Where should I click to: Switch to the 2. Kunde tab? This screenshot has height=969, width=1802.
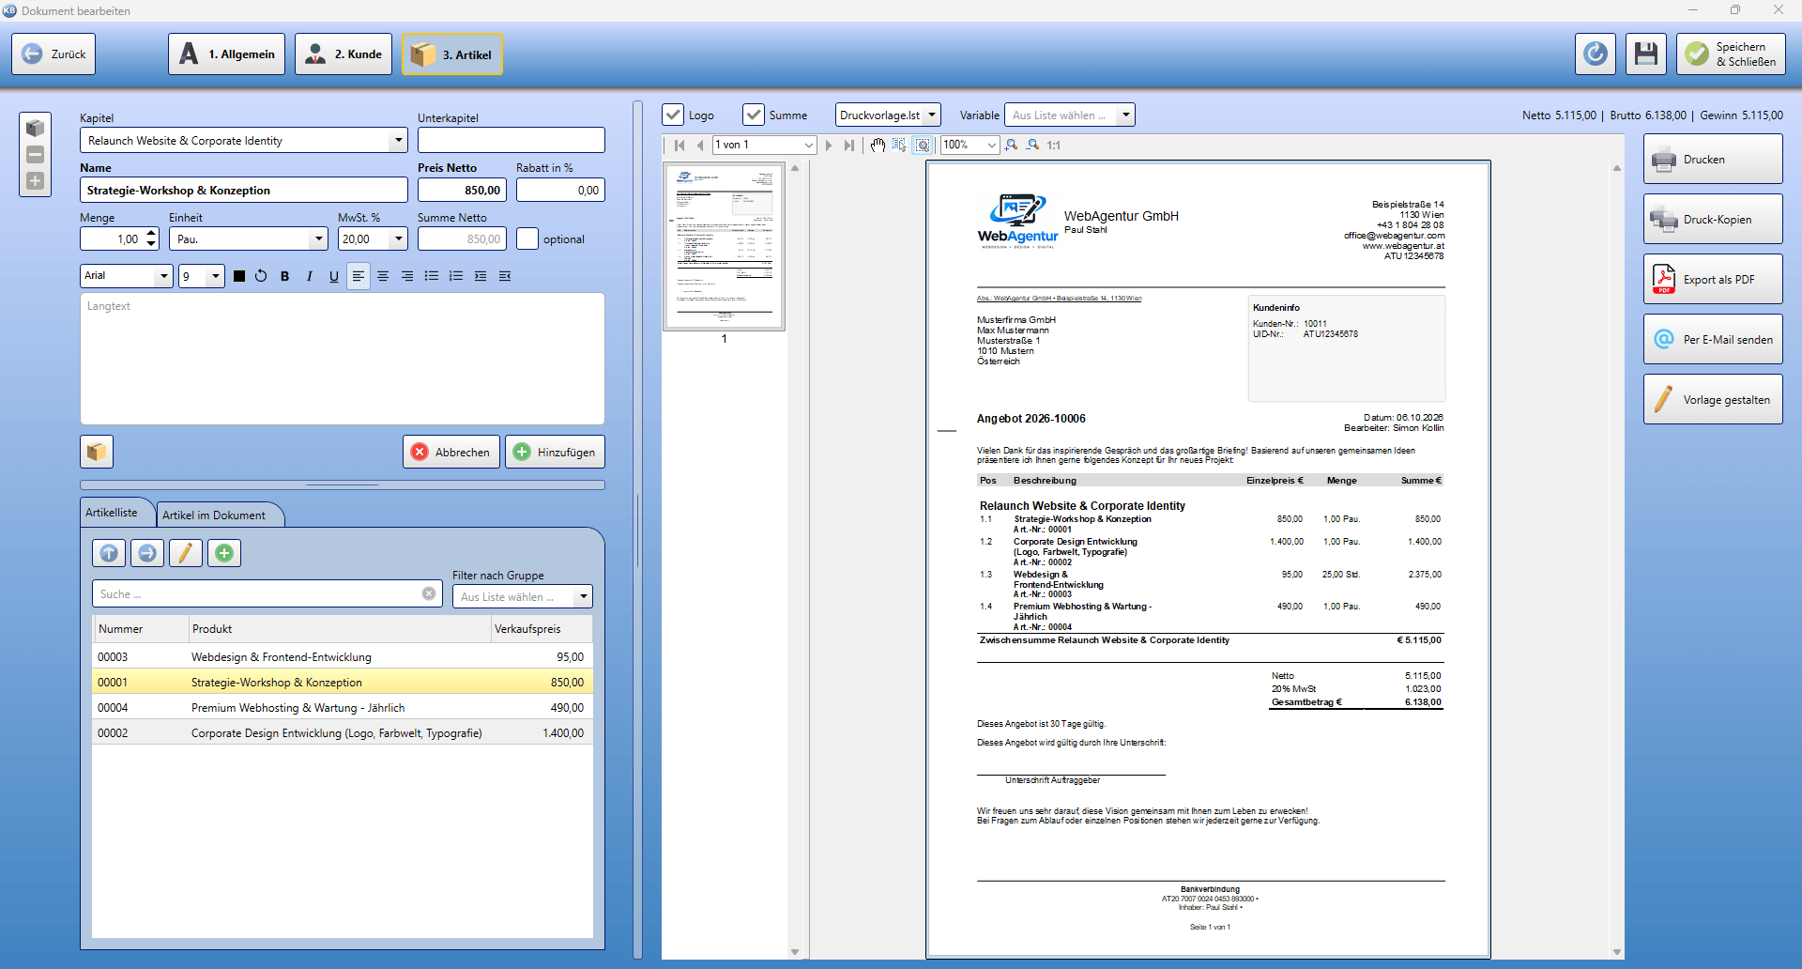pos(344,54)
